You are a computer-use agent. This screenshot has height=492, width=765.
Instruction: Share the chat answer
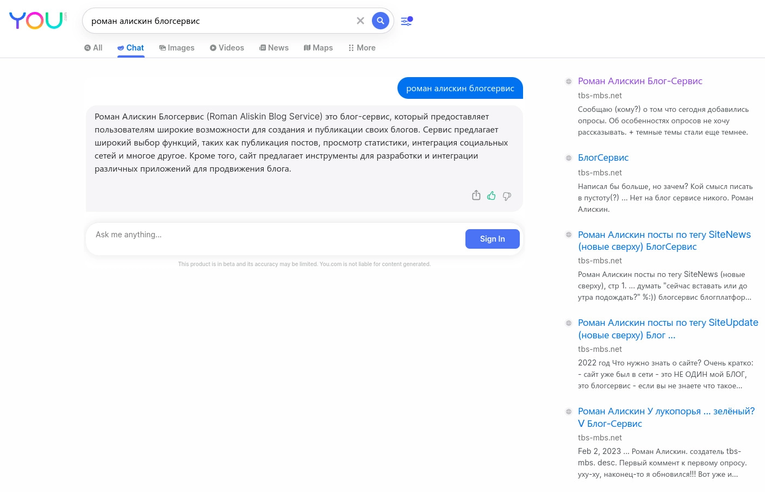[476, 195]
